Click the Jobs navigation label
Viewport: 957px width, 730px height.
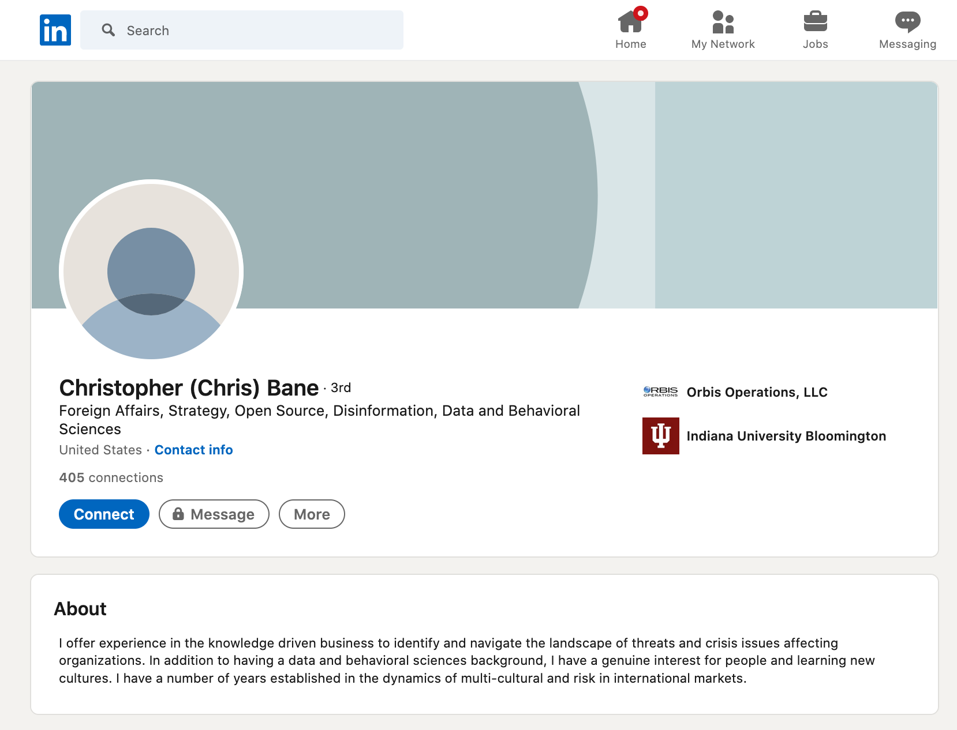816,44
